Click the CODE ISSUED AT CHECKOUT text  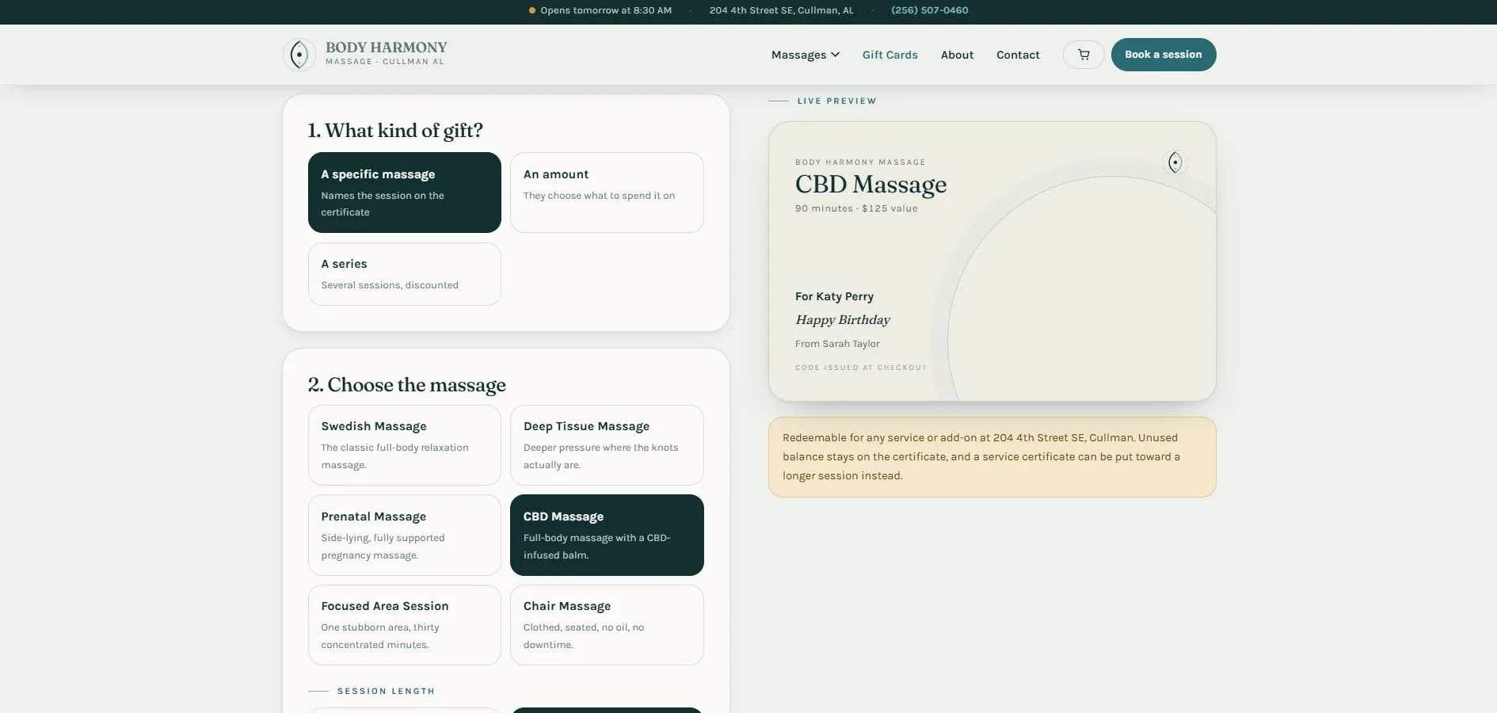click(861, 368)
